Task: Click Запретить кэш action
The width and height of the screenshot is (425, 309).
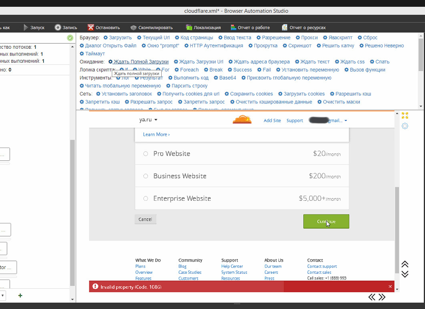Action: click(x=100, y=102)
